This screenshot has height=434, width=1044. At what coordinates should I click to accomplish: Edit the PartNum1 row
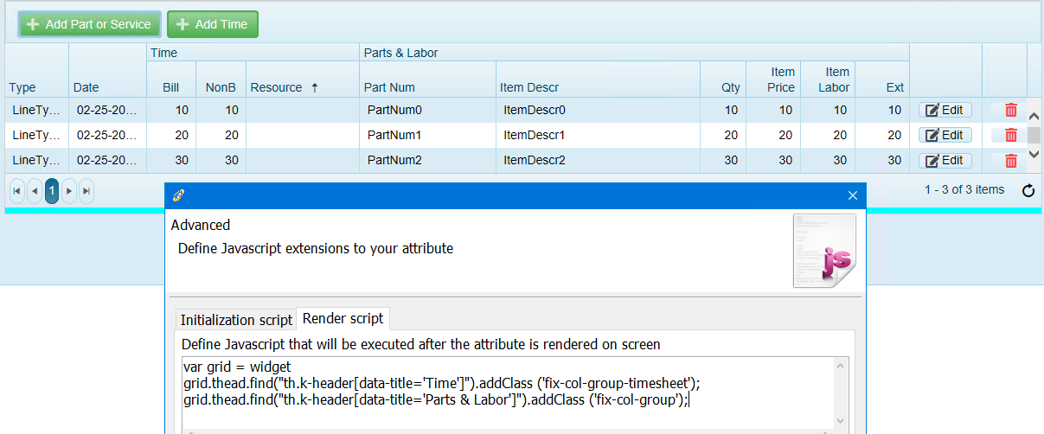tap(945, 135)
